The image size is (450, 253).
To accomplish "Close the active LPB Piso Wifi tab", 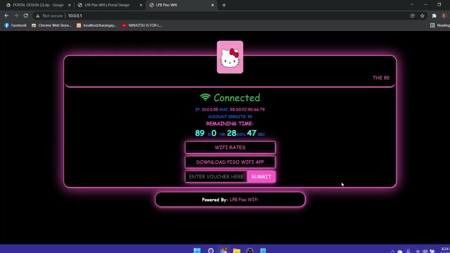I will click(213, 5).
